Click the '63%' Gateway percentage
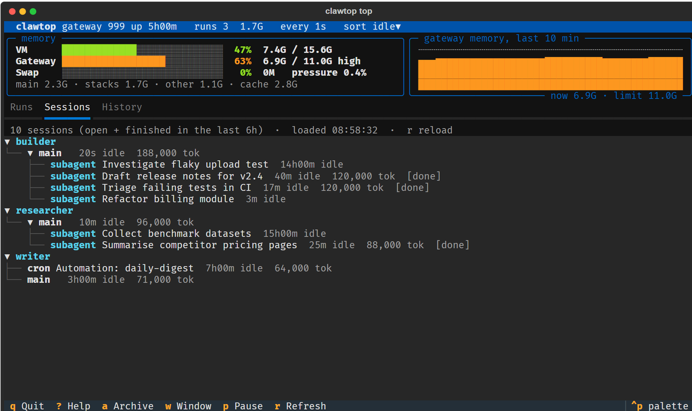Screen dimensions: 692x411 pos(243,61)
